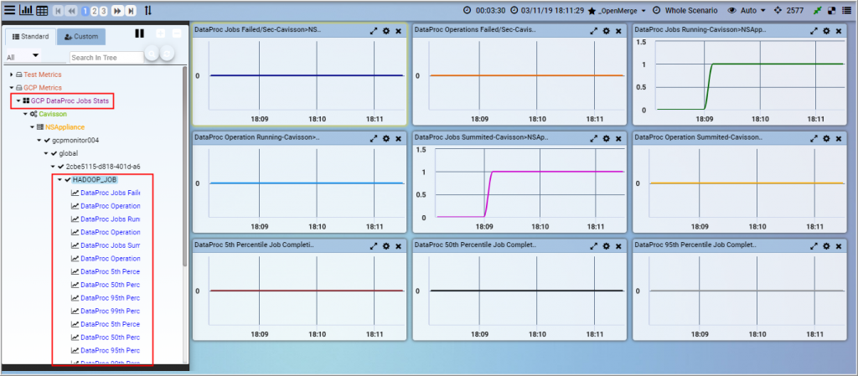Maximize DataProc 50th Percentile panel
858x376 pixels.
click(x=593, y=246)
